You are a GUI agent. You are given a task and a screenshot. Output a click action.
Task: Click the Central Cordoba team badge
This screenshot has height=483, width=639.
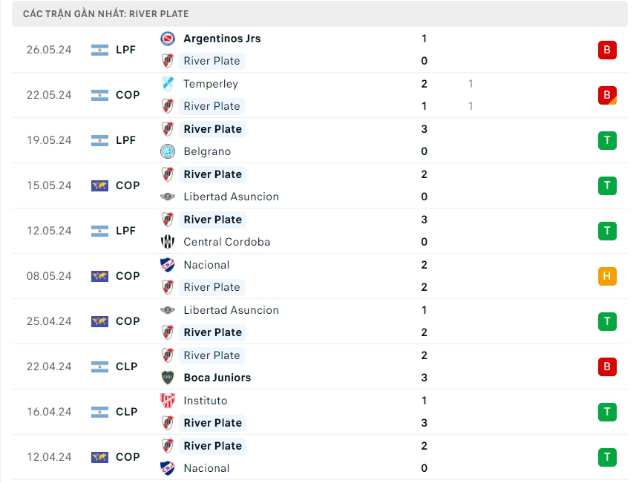168,242
